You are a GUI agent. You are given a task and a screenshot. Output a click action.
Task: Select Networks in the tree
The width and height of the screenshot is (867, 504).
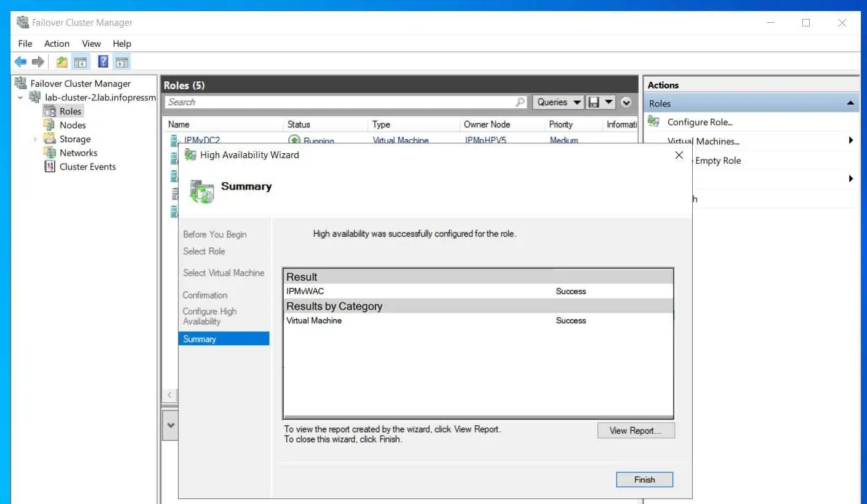tap(78, 153)
